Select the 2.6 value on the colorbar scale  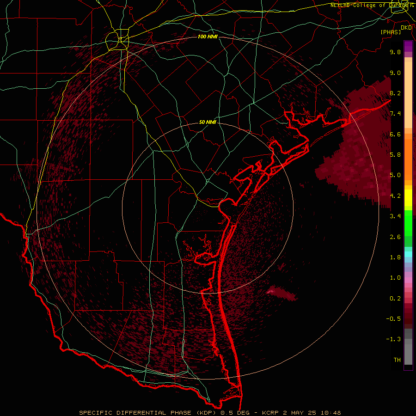395,237
